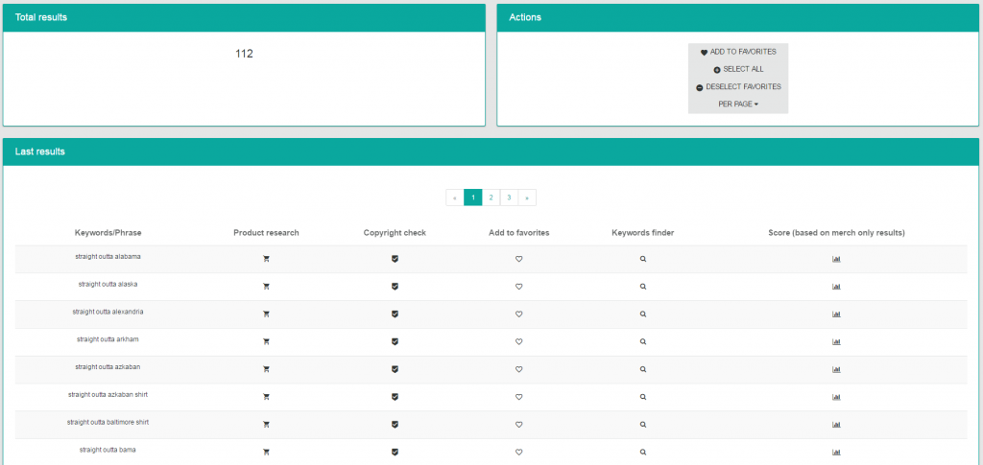
Task: Run copyright check for azkaban shirt row
Action: pyautogui.click(x=395, y=396)
